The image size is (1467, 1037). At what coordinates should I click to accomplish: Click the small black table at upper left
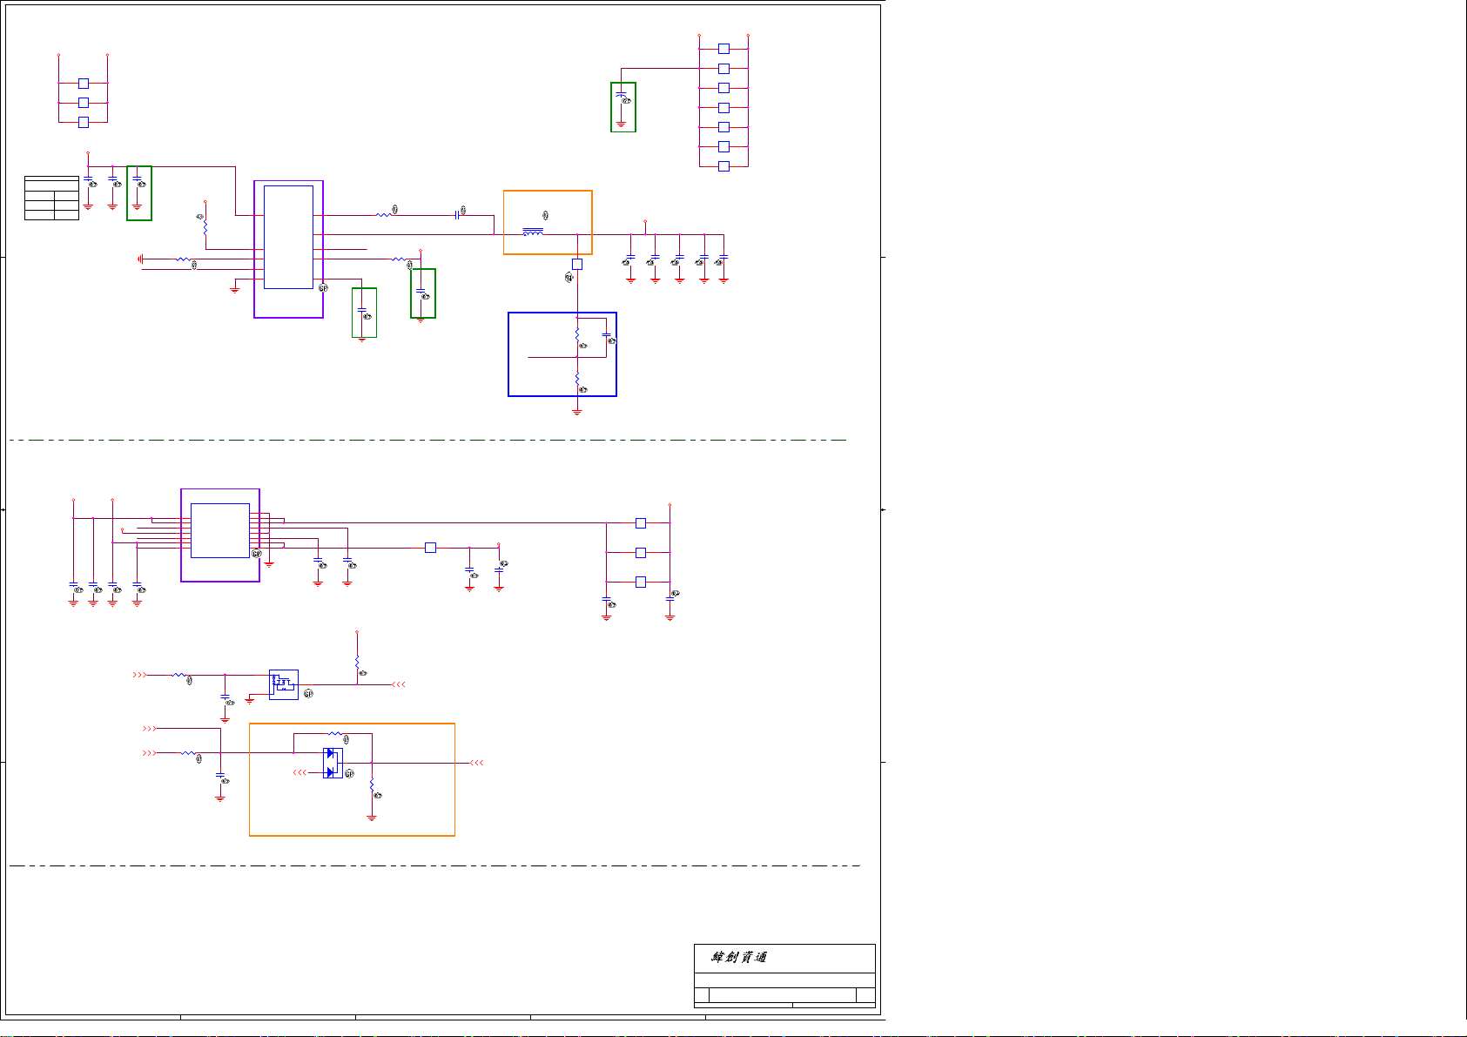(51, 198)
